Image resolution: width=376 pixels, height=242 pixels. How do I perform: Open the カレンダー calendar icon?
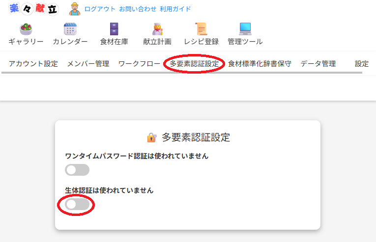point(70,29)
